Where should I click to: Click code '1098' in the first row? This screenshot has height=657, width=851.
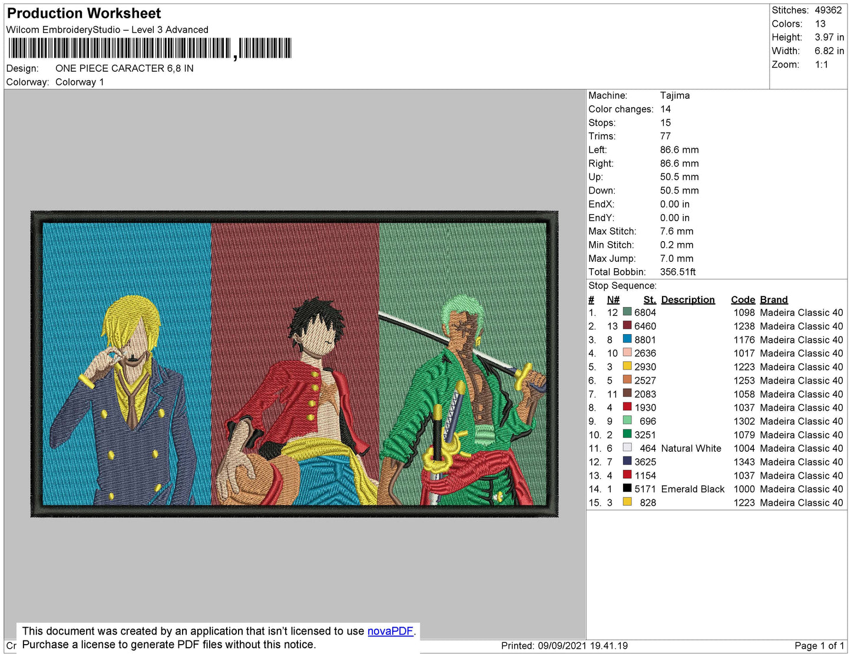click(744, 312)
